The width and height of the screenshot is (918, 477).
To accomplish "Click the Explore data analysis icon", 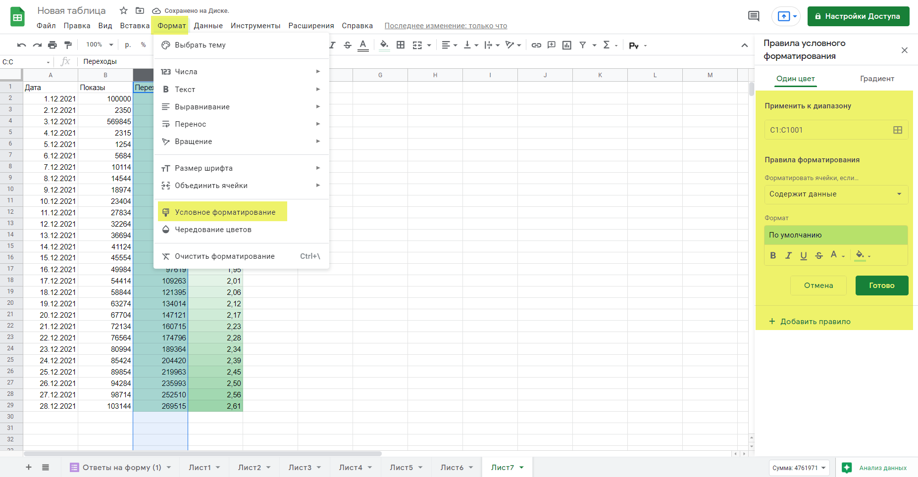I will point(847,468).
